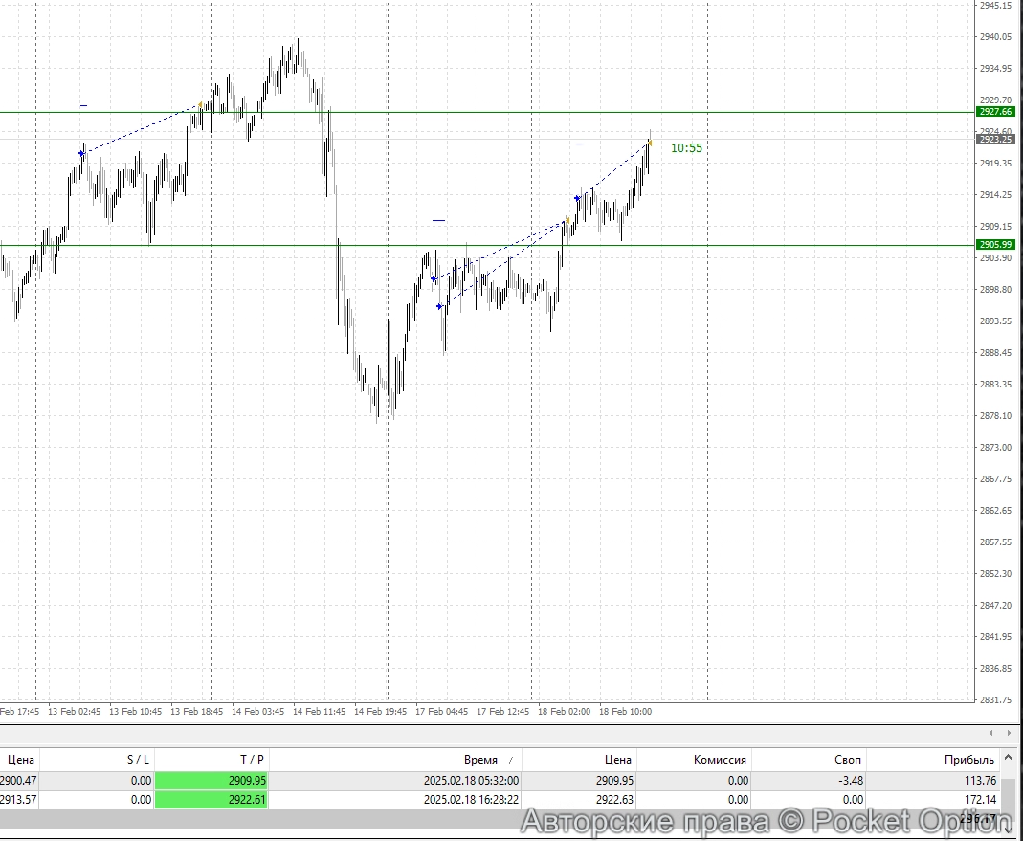Click the blue marker below the 2898.80 level
The height and width of the screenshot is (841, 1023).
click(x=438, y=306)
